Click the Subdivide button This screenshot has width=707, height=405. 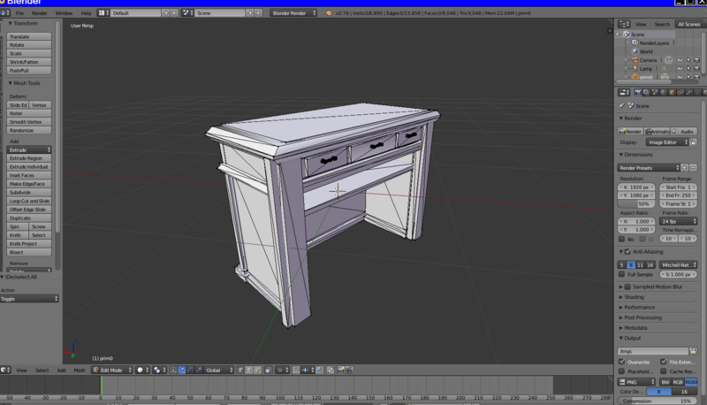click(x=20, y=192)
